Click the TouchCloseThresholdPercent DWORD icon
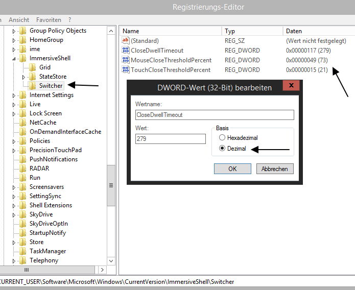The image size is (355, 290). 126,70
